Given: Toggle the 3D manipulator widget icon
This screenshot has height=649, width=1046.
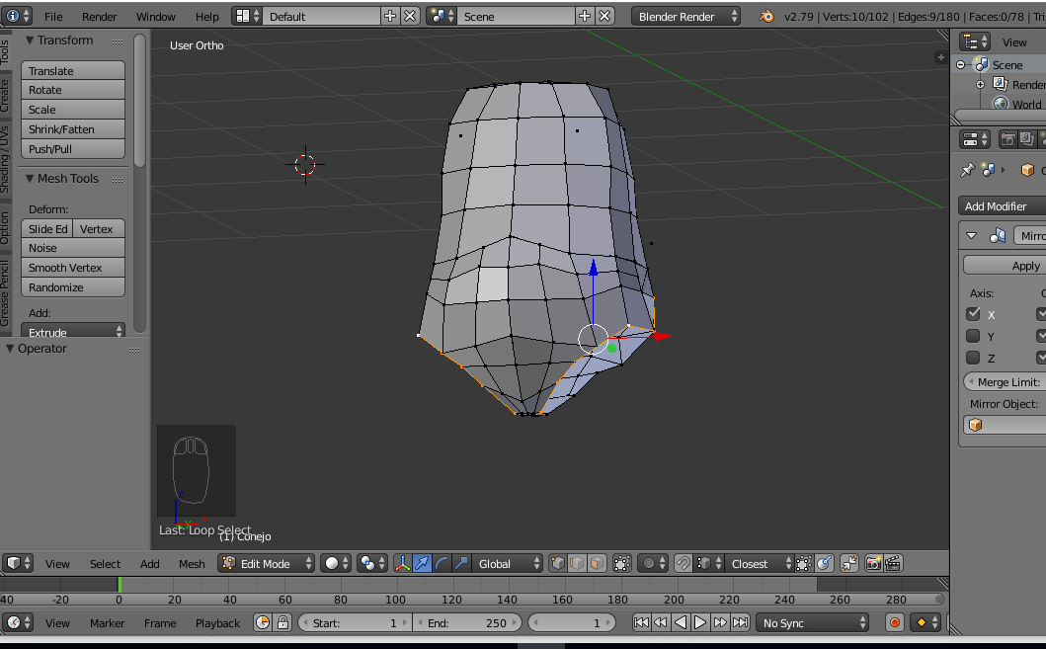Looking at the screenshot, I should tap(402, 564).
